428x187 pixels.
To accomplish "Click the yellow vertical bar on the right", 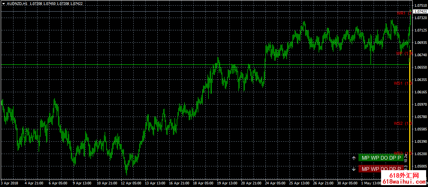I will click(410, 112).
